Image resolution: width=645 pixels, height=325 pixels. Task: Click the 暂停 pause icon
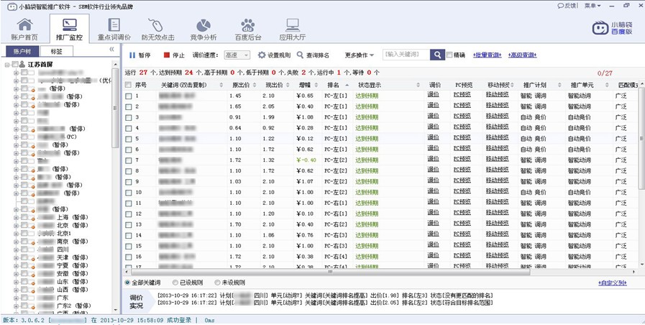click(132, 55)
